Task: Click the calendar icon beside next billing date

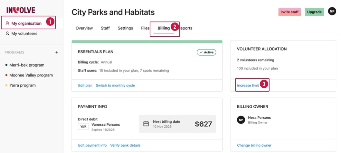Action: click(146, 124)
